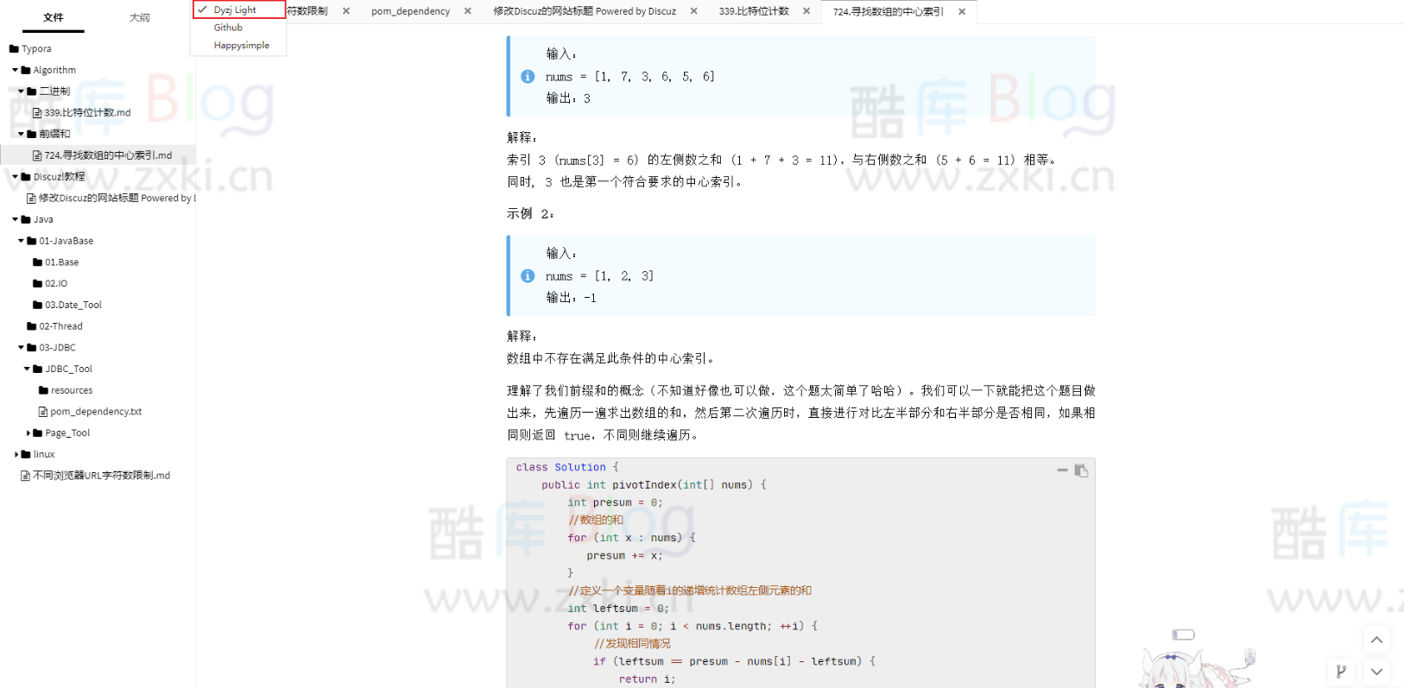Copy the code block contents
The width and height of the screenshot is (1404, 688).
(1081, 470)
